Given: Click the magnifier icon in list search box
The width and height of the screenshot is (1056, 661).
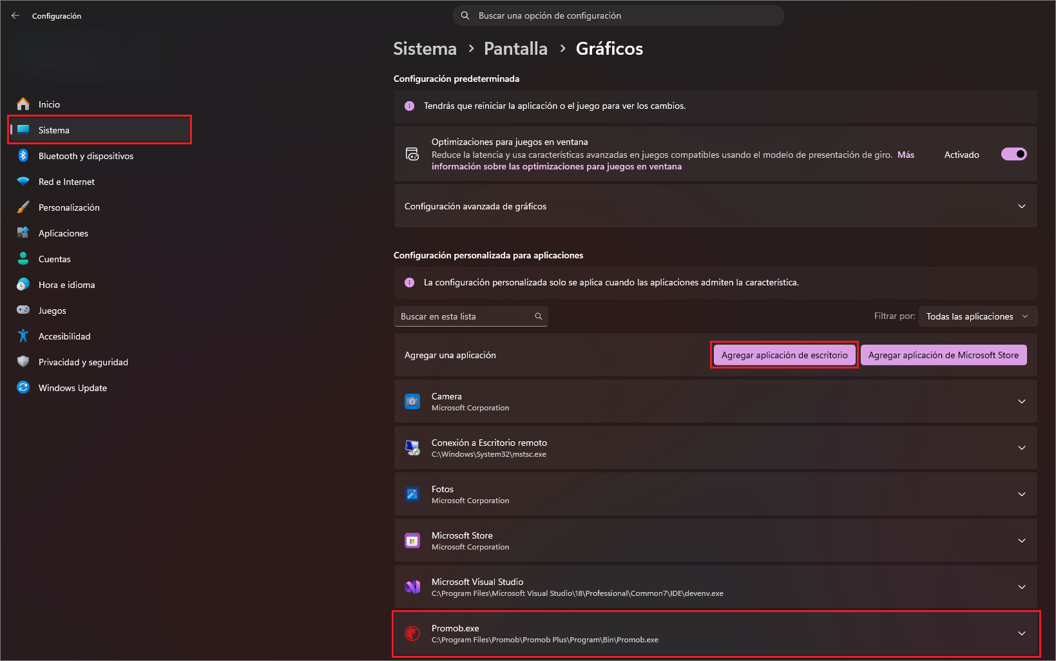Looking at the screenshot, I should point(539,316).
